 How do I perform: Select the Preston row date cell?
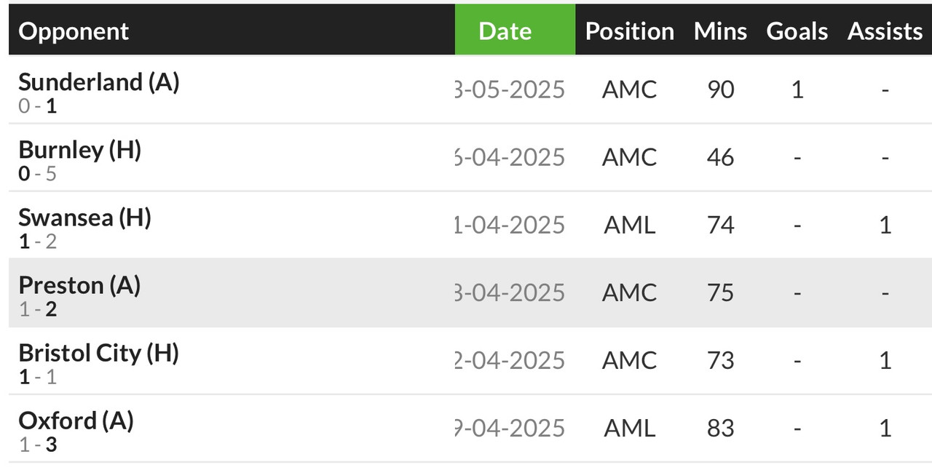510,292
